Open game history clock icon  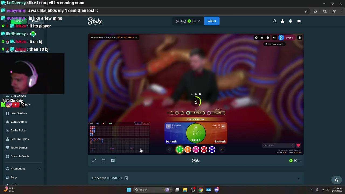(x=256, y=38)
